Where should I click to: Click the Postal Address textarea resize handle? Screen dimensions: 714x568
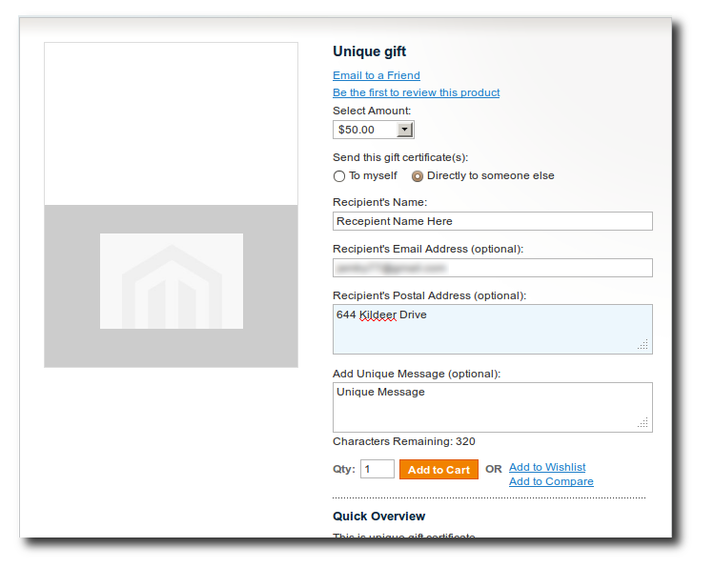(643, 345)
